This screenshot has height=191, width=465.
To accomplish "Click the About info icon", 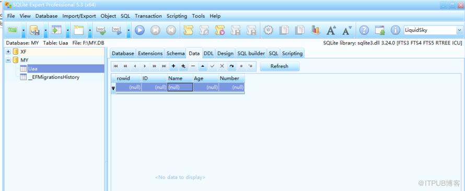I will tap(396, 30).
